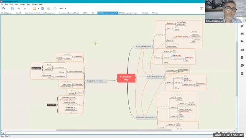This screenshot has width=246, height=138.
Task: Collapse the Supporting Functions branch toggle
Action: coord(85,81)
